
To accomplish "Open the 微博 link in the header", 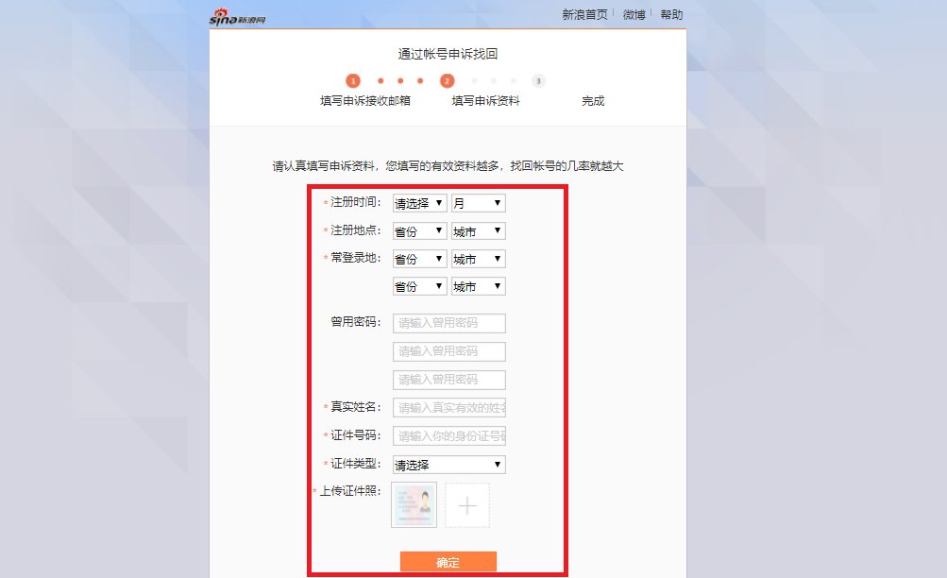I will tap(634, 14).
